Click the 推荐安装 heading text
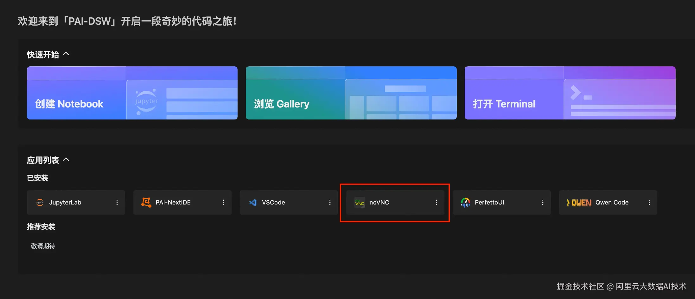The height and width of the screenshot is (299, 695). tap(41, 227)
